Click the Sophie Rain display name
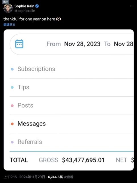This screenshot has height=183, width=137. pyautogui.click(x=24, y=6)
